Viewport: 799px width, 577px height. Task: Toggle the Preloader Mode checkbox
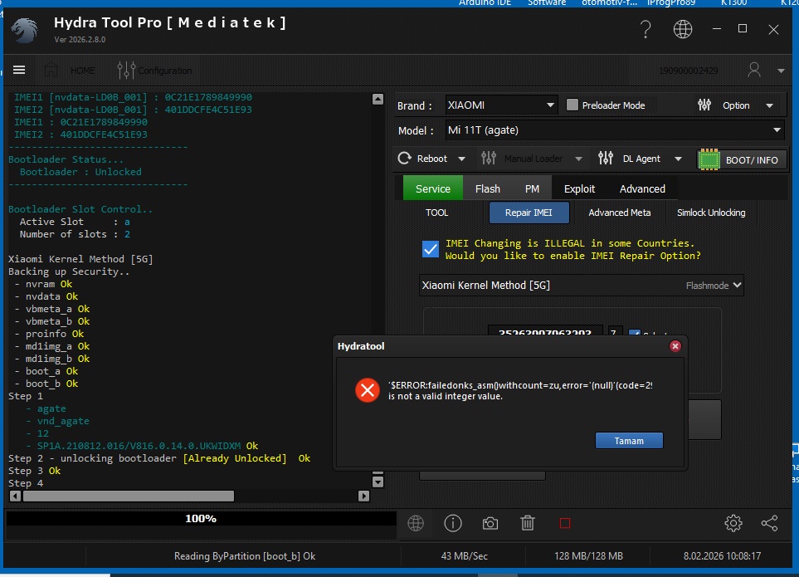click(x=572, y=105)
